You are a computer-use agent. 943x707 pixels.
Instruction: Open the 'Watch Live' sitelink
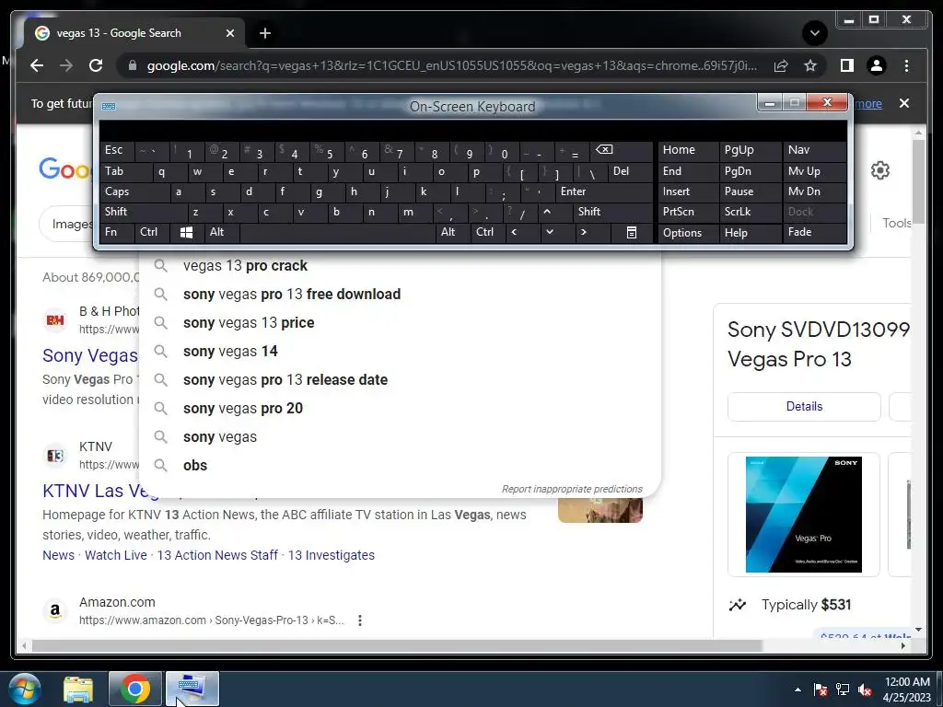click(115, 555)
